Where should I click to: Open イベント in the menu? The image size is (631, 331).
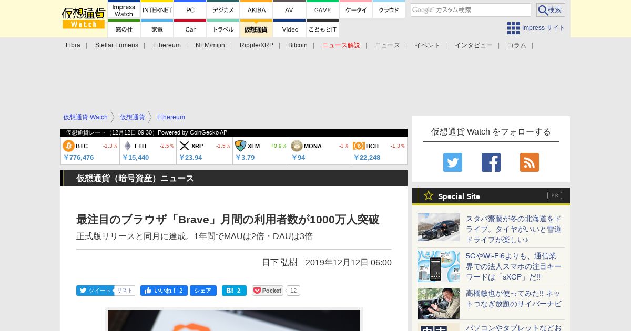point(428,45)
